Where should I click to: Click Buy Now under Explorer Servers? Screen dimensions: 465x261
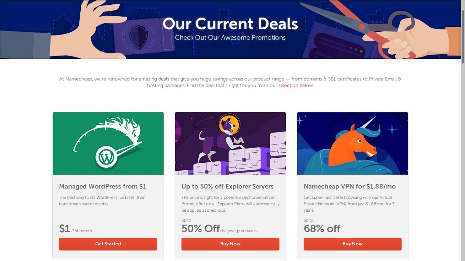coord(230,244)
